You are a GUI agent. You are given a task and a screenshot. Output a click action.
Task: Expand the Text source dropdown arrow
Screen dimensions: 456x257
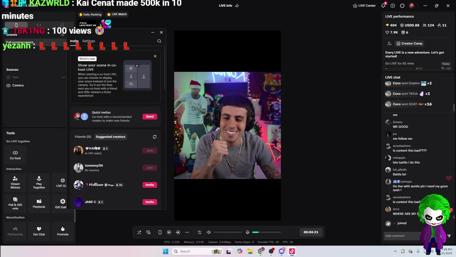(x=63, y=77)
